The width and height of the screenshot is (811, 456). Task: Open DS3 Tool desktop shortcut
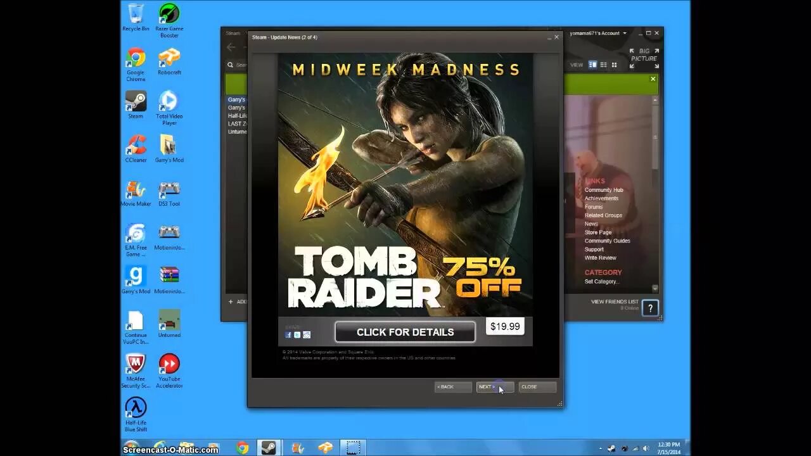click(x=169, y=193)
